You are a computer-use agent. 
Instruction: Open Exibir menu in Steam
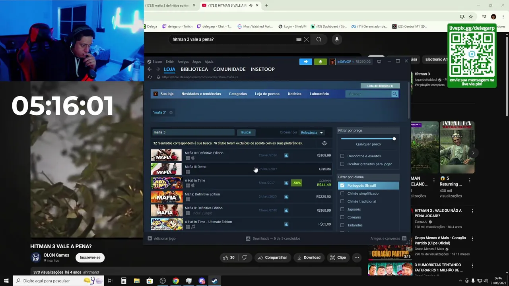pyautogui.click(x=170, y=62)
